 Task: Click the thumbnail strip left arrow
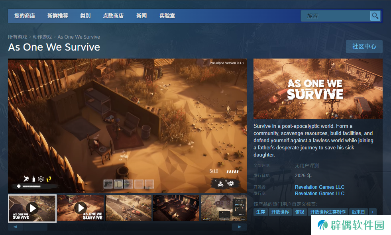15,227
